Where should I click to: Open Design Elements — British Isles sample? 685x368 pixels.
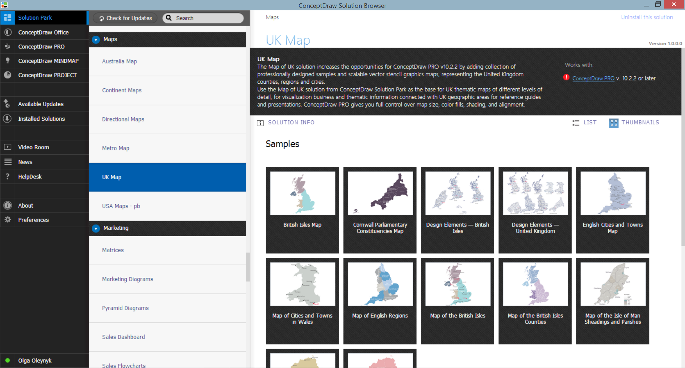[457, 210]
